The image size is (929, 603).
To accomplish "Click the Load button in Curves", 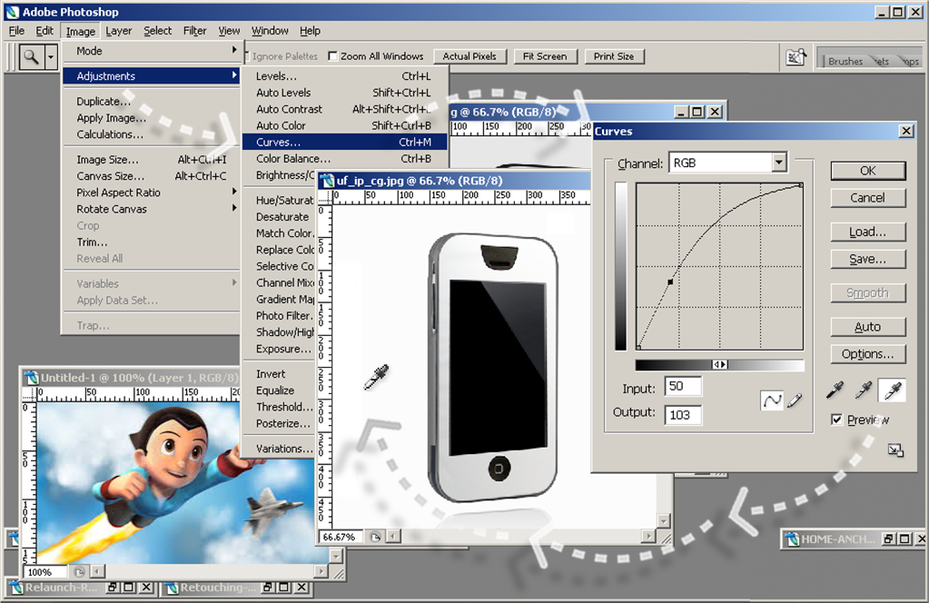I will [x=868, y=232].
